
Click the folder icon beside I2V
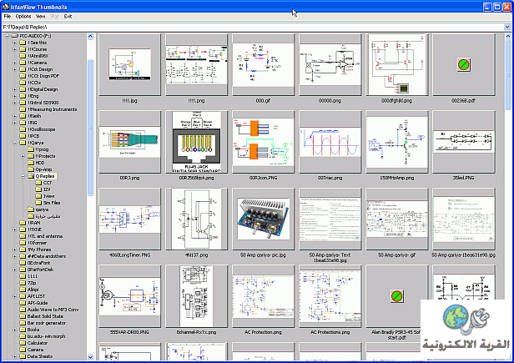pos(38,189)
